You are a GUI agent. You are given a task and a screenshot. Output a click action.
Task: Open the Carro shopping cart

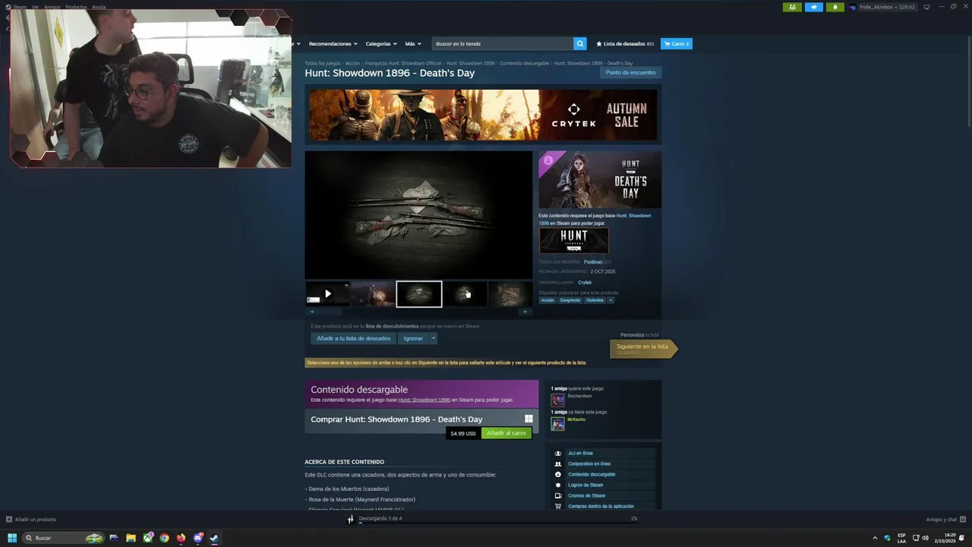pyautogui.click(x=677, y=43)
